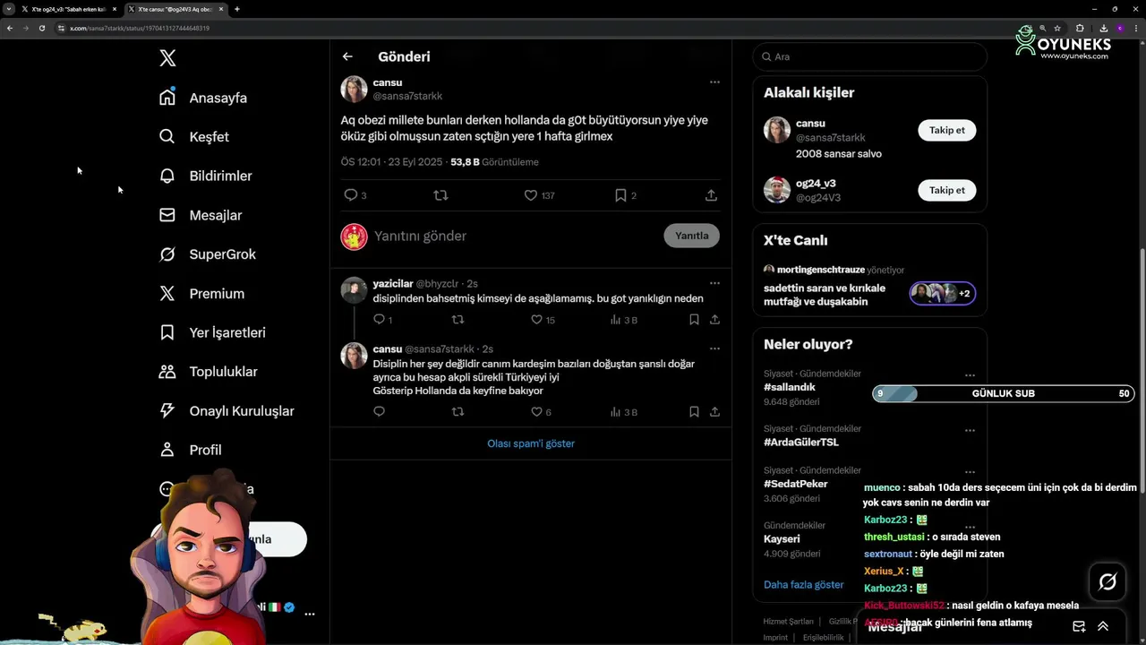Click the floating Grok button
Screen dimensions: 1146x645
[1108, 582]
